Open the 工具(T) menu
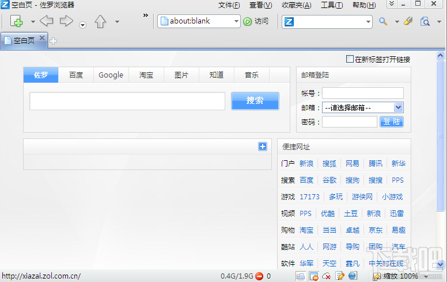Viewport: 447px width, 282px height. [332, 5]
